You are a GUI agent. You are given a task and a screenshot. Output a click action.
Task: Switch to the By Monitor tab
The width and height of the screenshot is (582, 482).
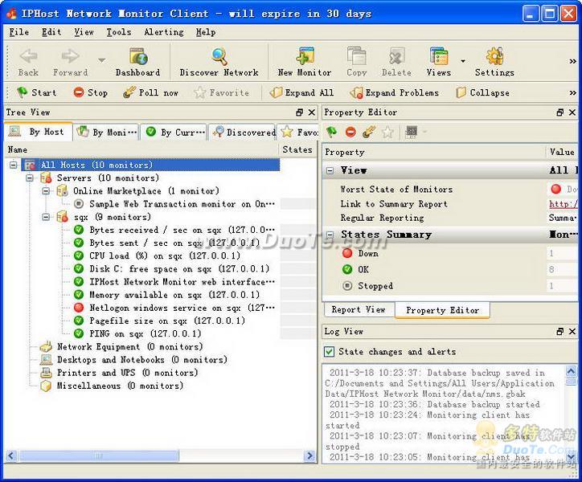[107, 132]
